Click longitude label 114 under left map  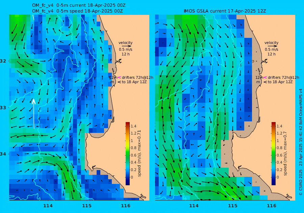[x=48, y=206]
